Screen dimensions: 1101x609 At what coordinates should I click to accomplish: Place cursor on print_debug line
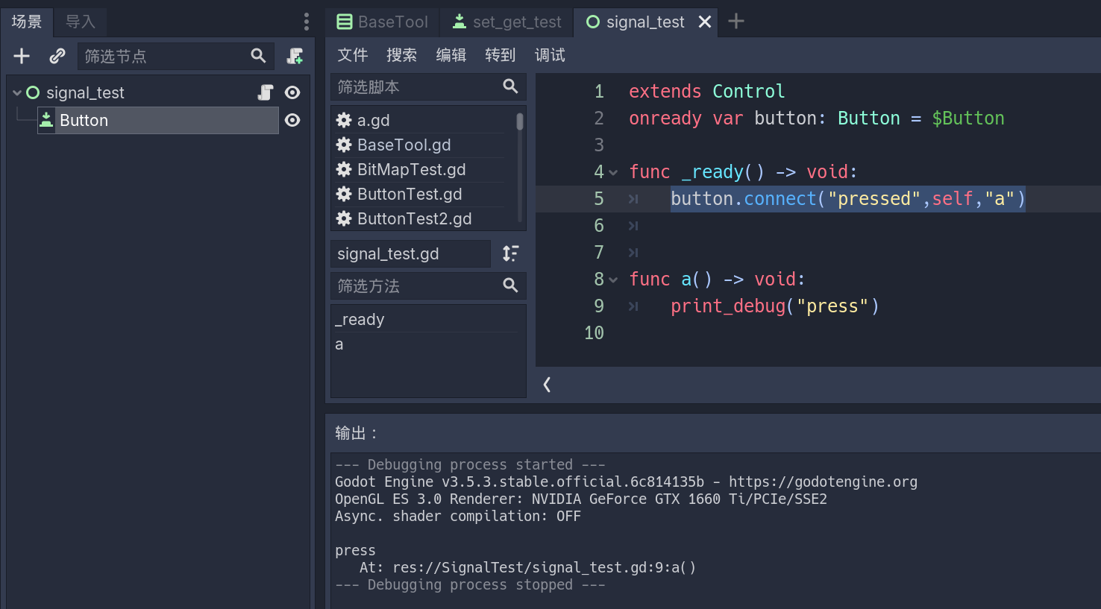[x=774, y=306]
